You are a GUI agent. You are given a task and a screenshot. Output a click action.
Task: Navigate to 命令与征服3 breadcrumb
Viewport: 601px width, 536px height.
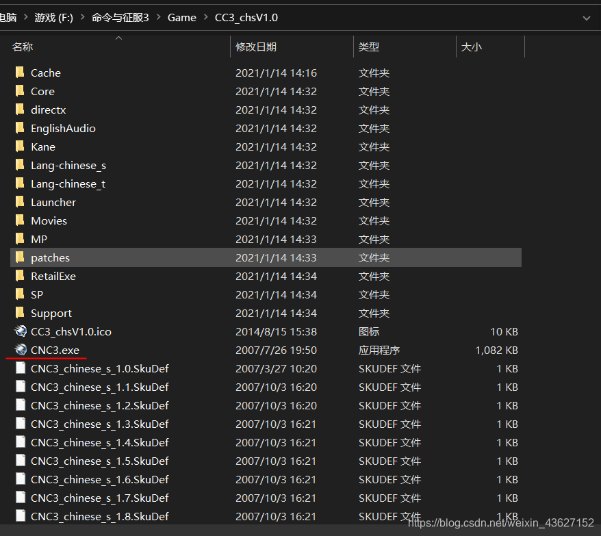click(x=120, y=17)
